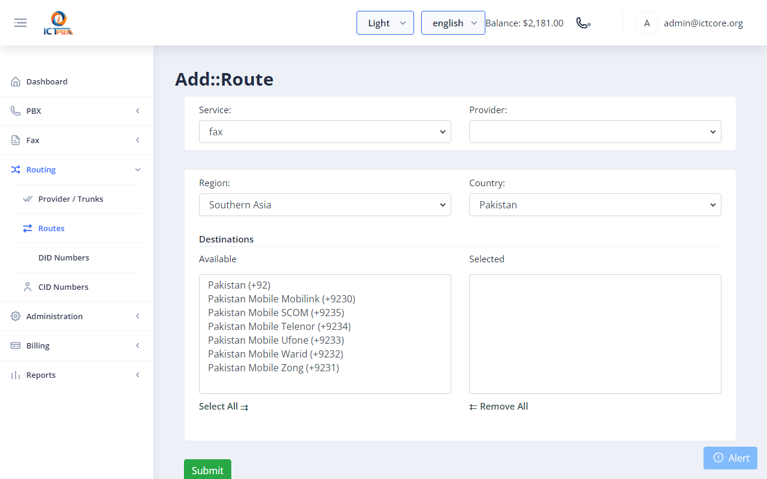Click the Routes swap arrows icon
This screenshot has width=767, height=479.
coord(28,228)
